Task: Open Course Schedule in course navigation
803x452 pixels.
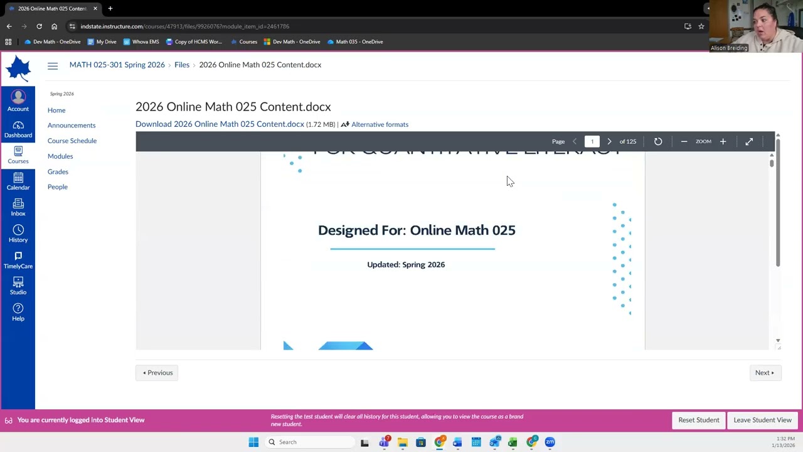Action: point(72,141)
